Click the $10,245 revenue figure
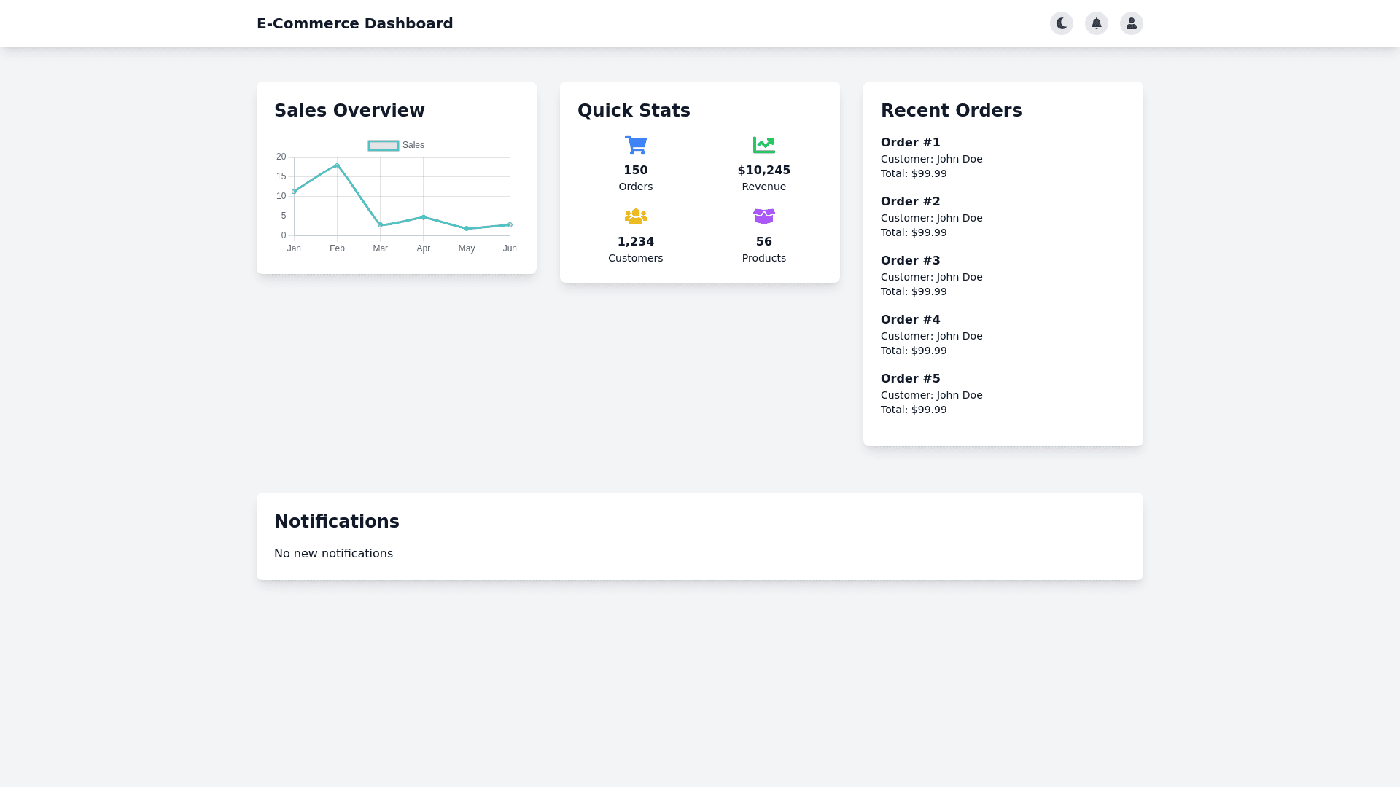This screenshot has width=1400, height=787. [x=763, y=171]
